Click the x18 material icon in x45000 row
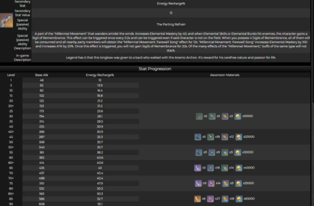Screen dimensions: 314x206 (x=211, y=167)
